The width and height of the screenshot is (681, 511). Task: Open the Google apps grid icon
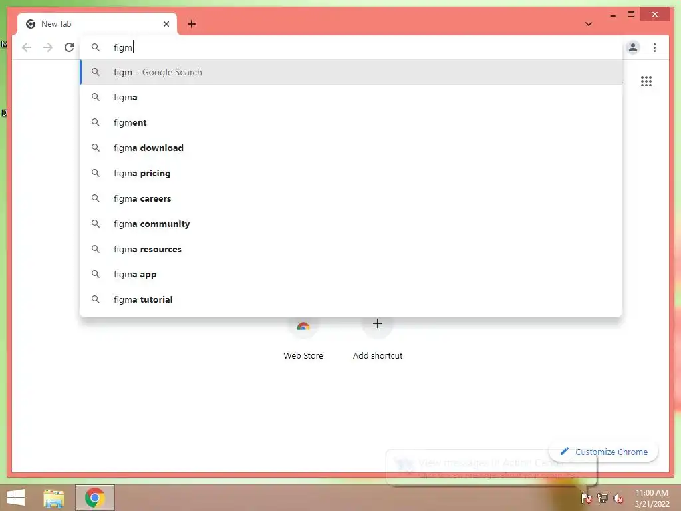click(x=646, y=81)
